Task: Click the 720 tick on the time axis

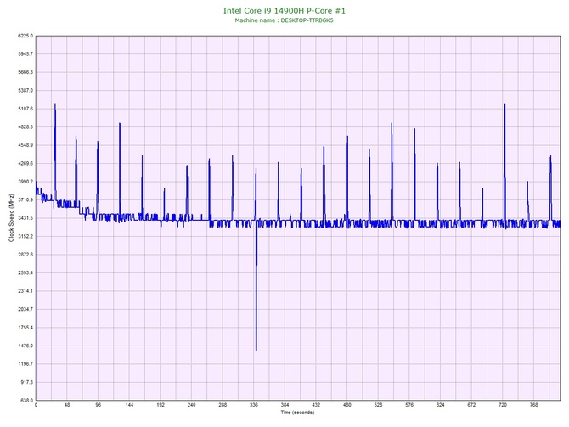Action: [x=503, y=405]
